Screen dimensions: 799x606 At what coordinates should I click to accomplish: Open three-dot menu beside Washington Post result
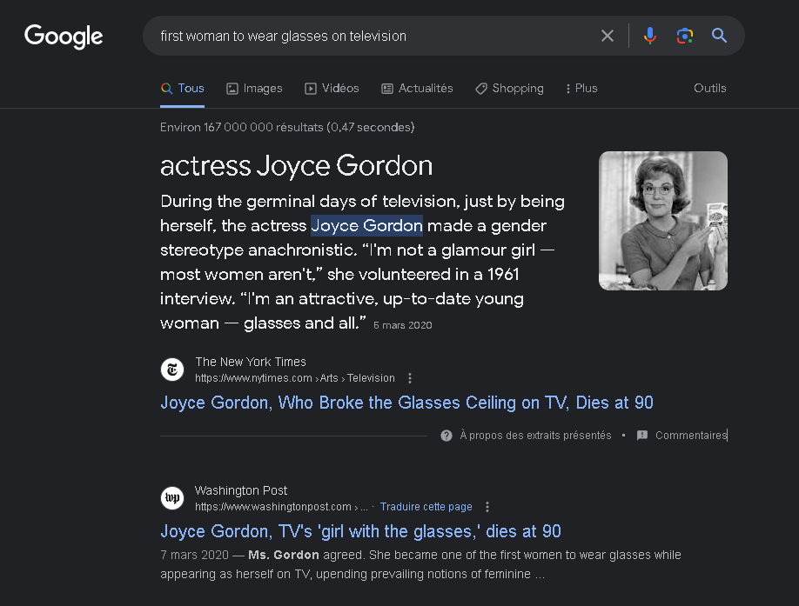pyautogui.click(x=487, y=507)
